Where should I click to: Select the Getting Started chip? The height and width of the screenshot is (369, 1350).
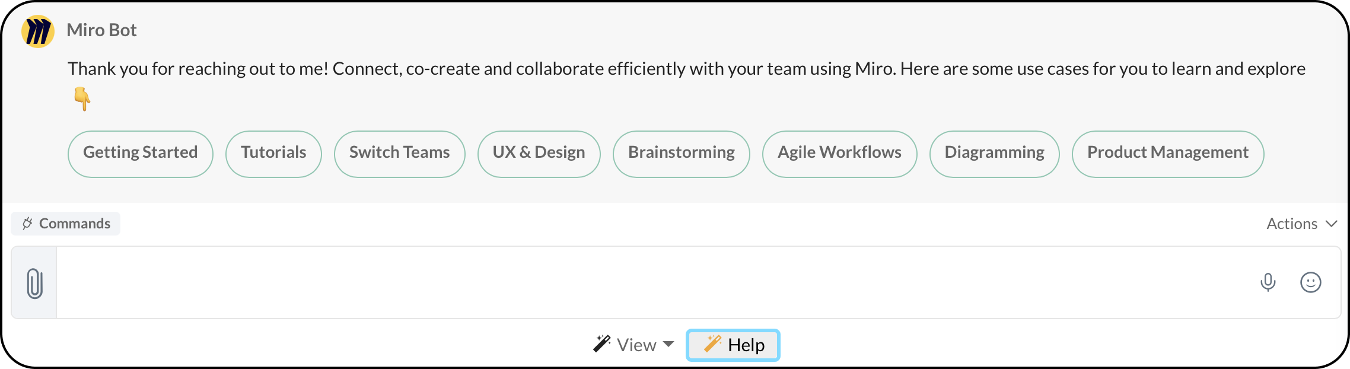pyautogui.click(x=141, y=154)
